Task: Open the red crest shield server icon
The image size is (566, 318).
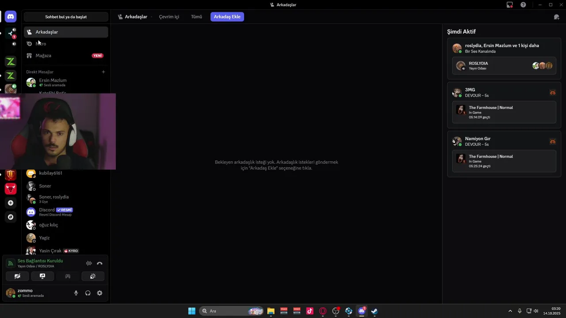Action: coord(11,174)
